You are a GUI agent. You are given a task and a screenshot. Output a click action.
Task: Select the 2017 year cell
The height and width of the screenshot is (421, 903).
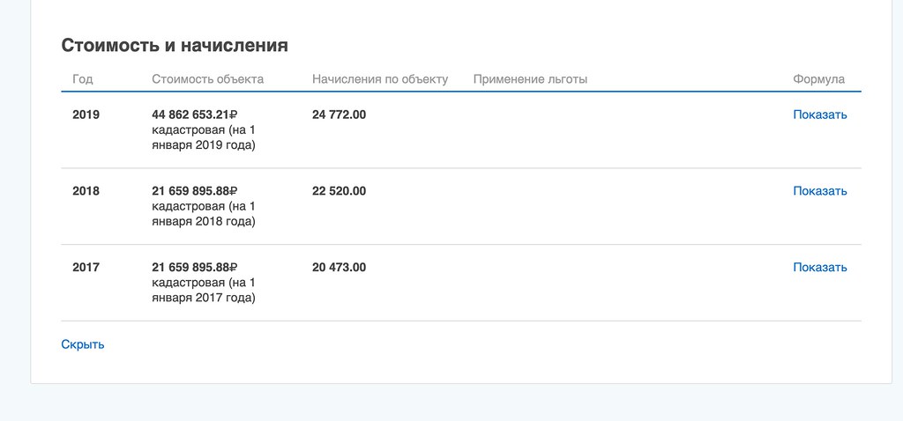[x=86, y=268]
